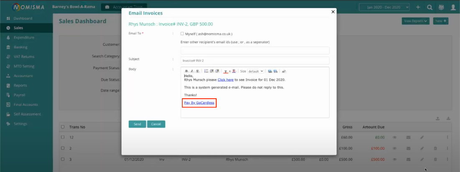
Task: Close the Email Invoices dialog
Action: click(x=333, y=12)
